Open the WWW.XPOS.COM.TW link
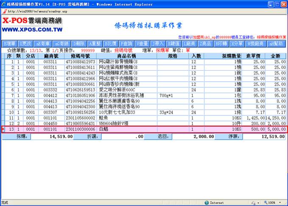This screenshot has height=206, width=288. click(x=33, y=30)
